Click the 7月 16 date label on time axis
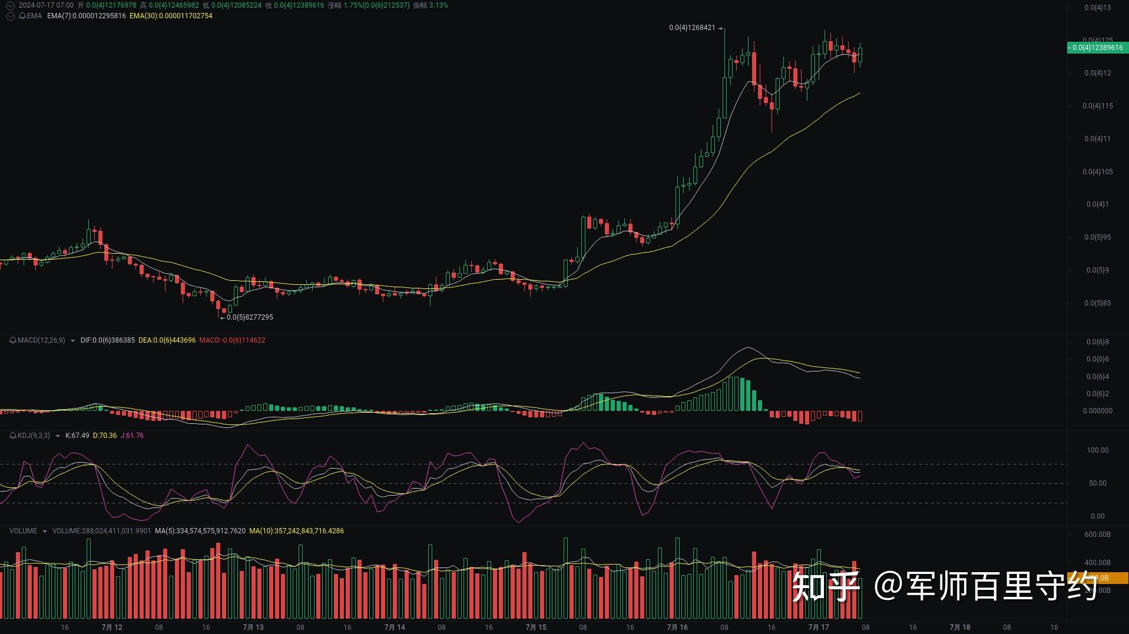Viewport: 1129px width, 634px height. click(x=677, y=628)
